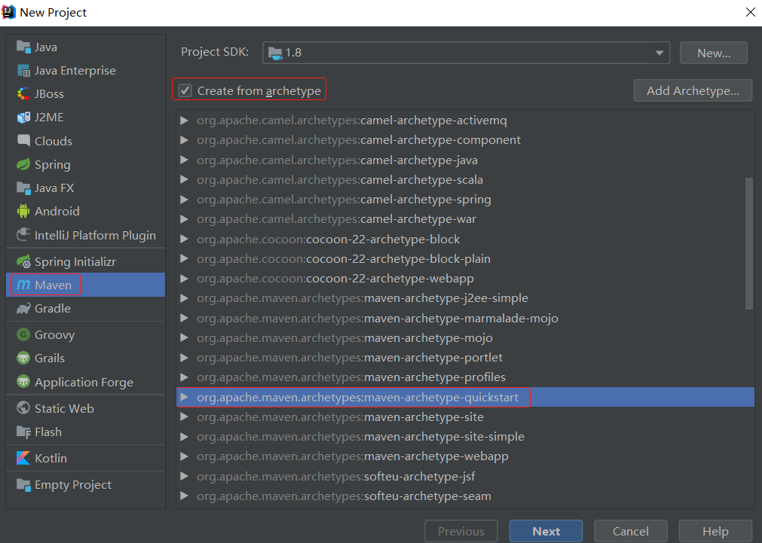Click the Next button

click(x=546, y=531)
